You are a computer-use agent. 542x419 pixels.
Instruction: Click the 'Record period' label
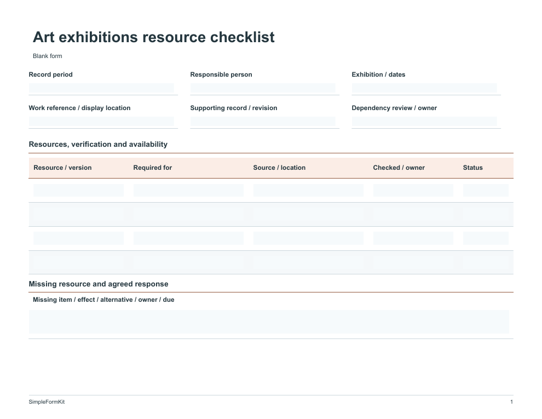[x=50, y=74]
